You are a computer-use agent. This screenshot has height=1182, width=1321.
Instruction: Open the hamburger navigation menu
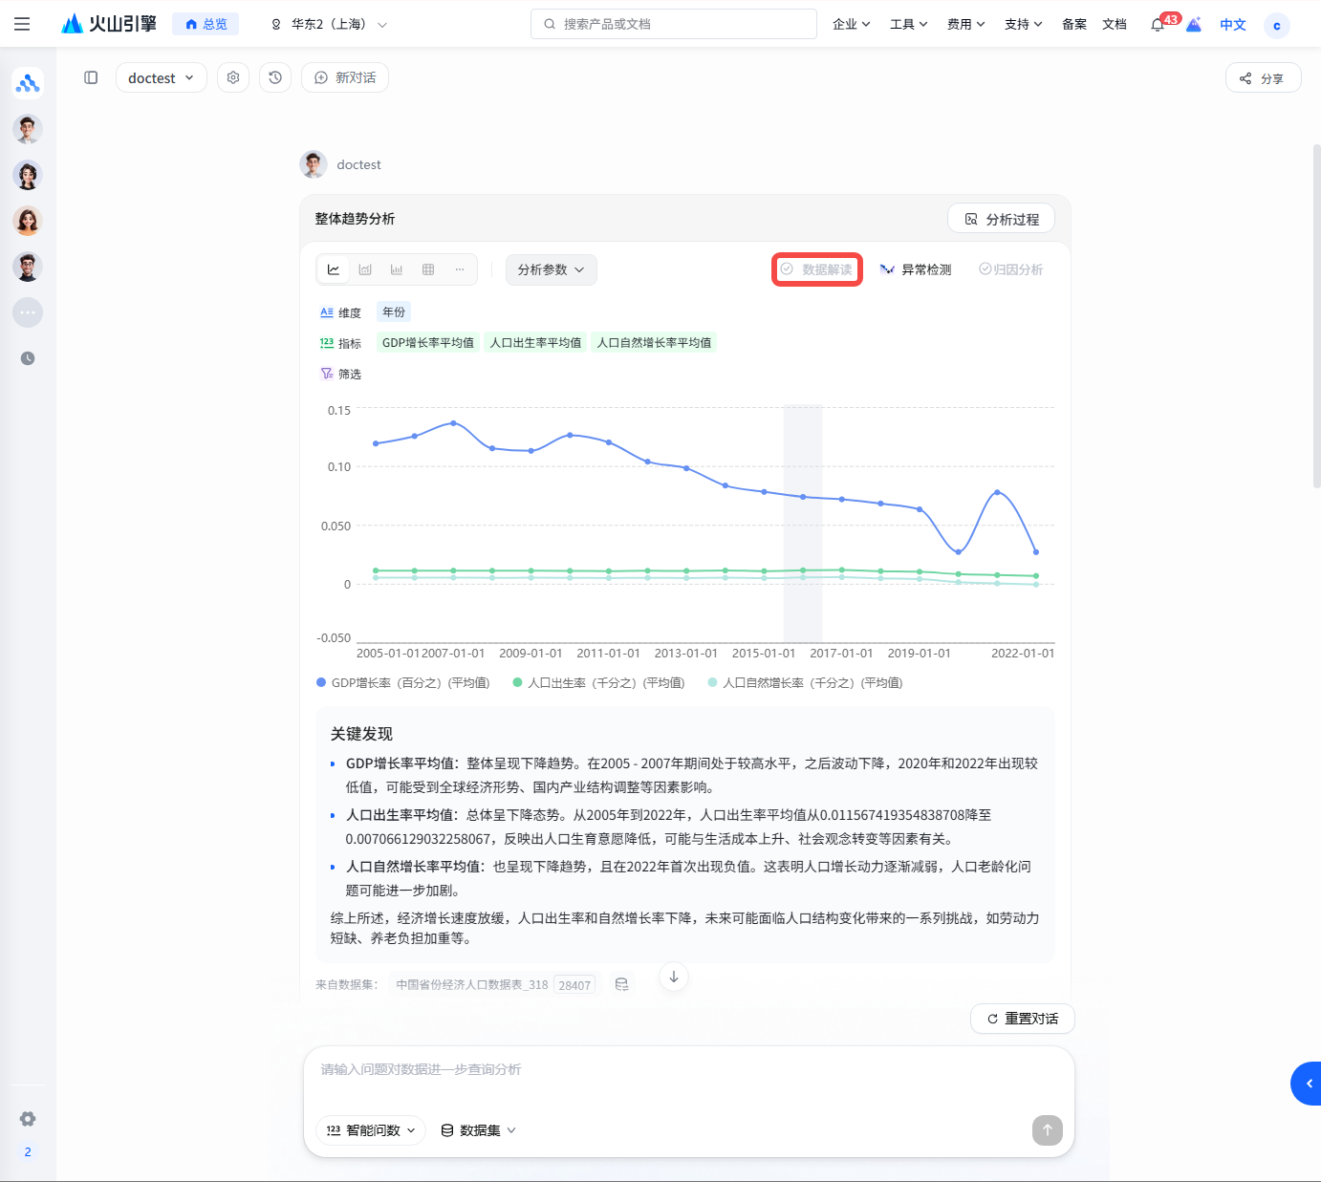tap(22, 24)
